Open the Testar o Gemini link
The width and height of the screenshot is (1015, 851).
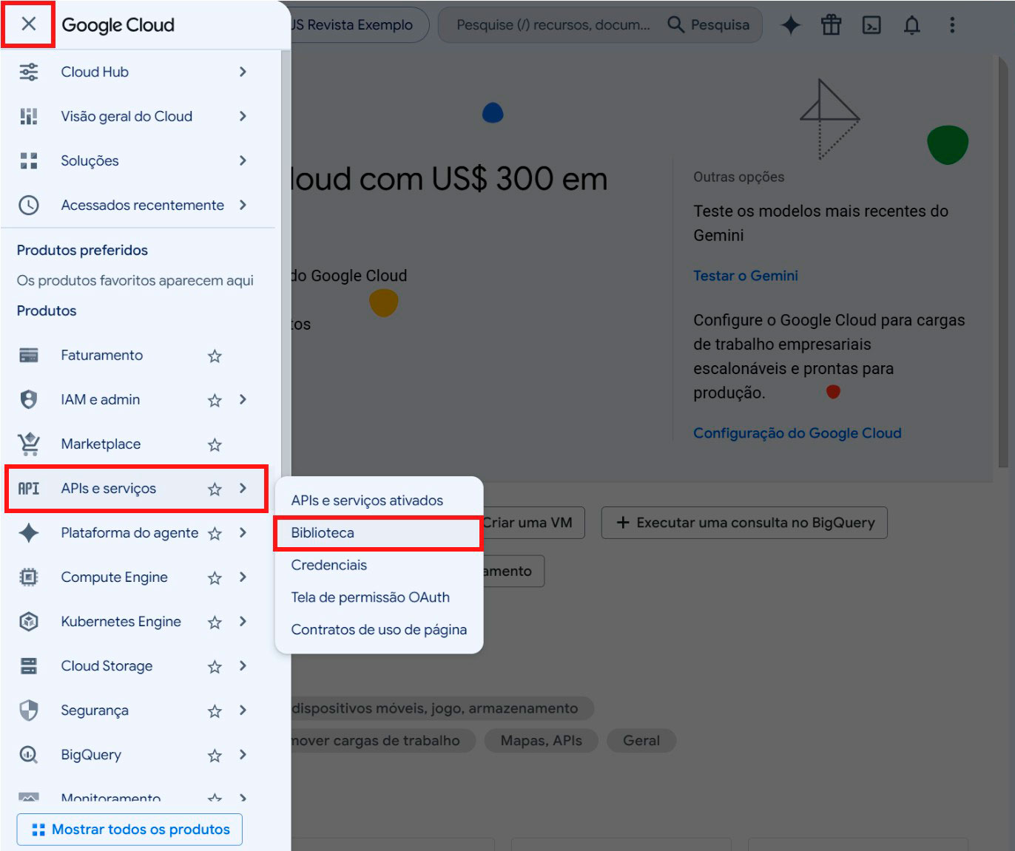[746, 276]
